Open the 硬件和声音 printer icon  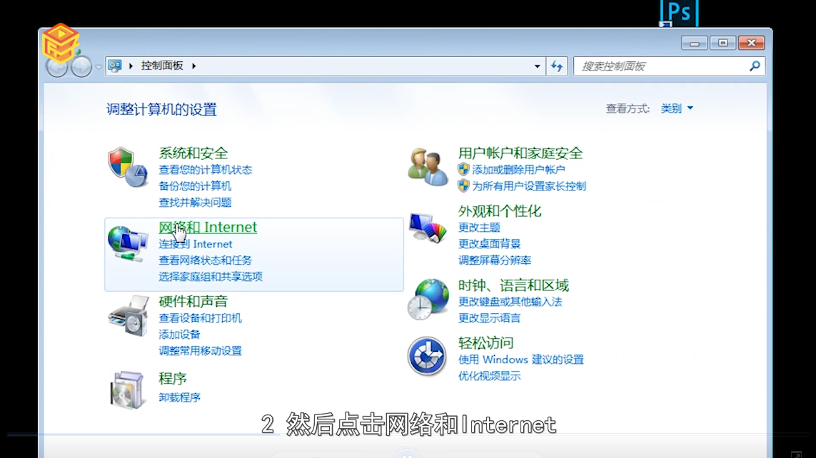[x=128, y=316]
